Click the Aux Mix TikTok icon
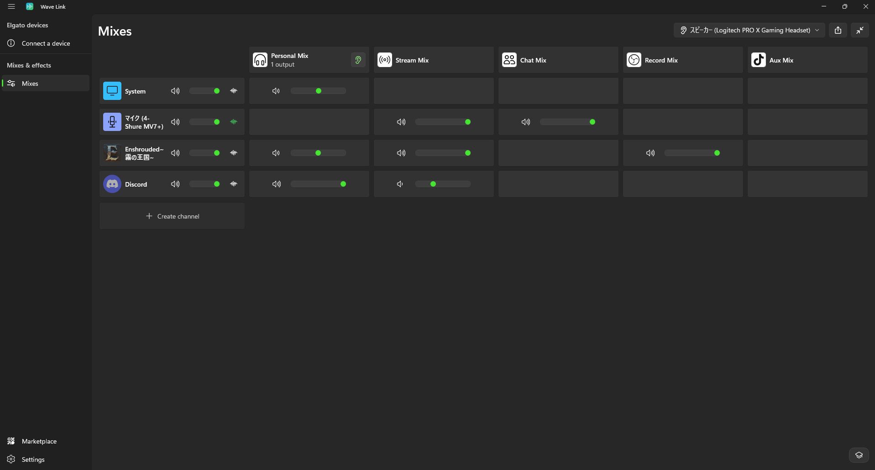 (759, 60)
